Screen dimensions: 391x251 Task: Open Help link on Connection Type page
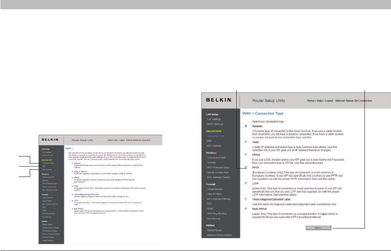[319, 101]
